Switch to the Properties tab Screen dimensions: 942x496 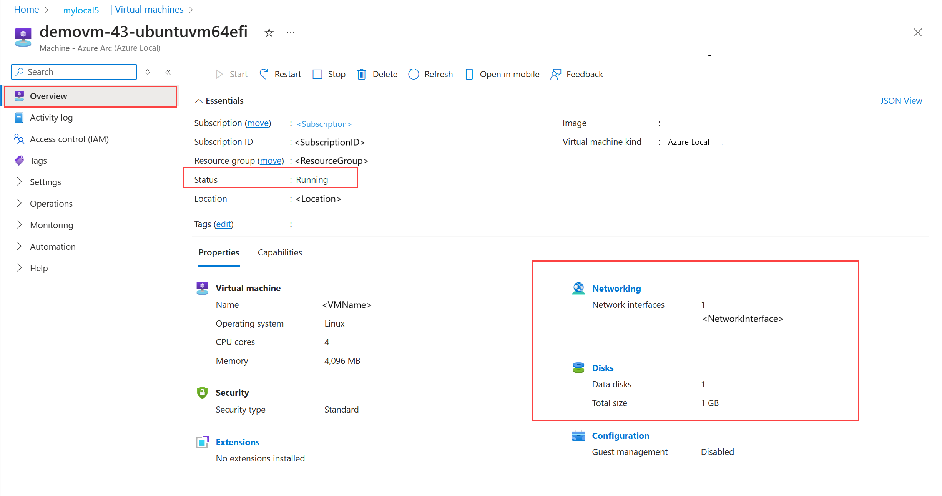[x=218, y=252]
